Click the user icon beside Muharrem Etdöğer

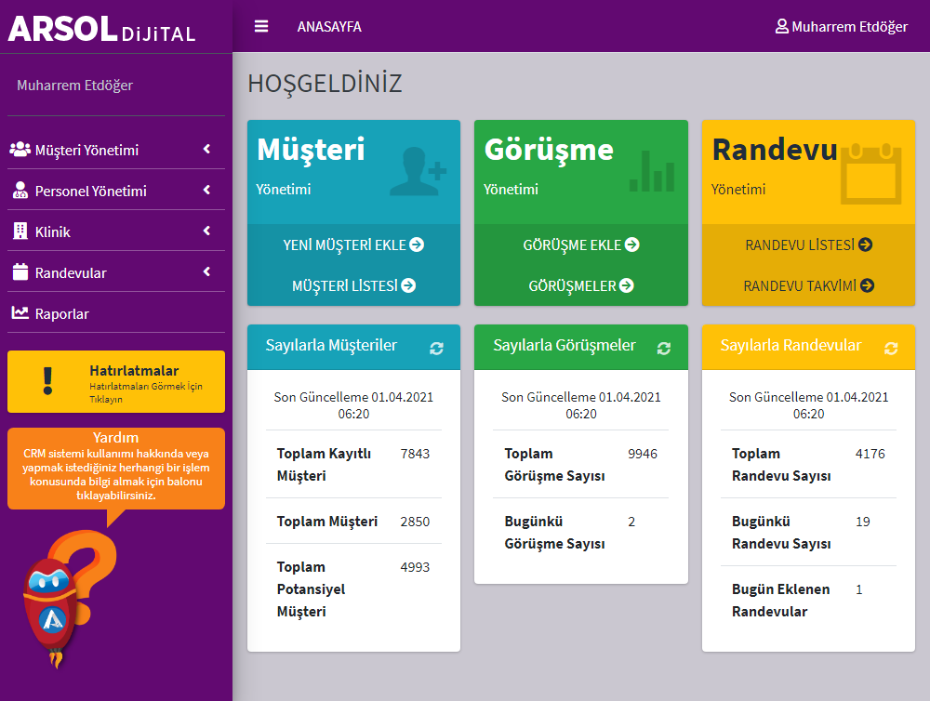tap(781, 27)
